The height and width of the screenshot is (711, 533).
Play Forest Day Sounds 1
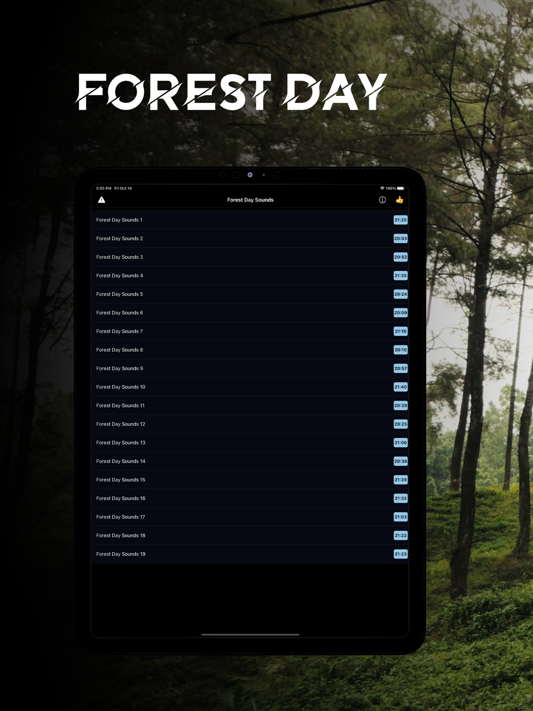[x=250, y=220]
